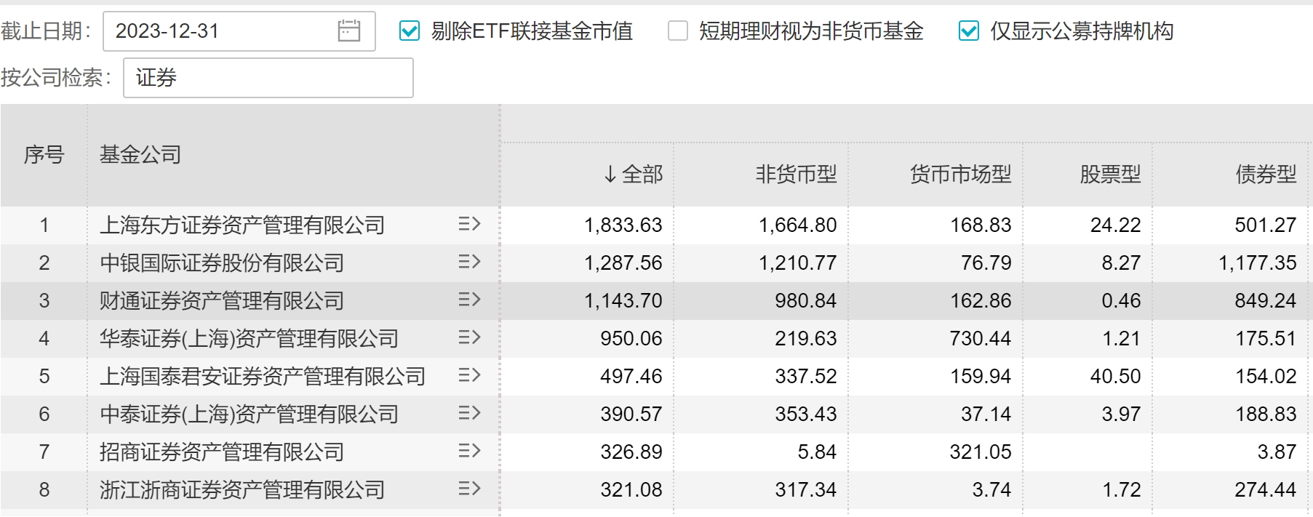Screen dimensions: 1313x517
Task: Click detail arrow icon for 上海东方证券资产管理有限公司
Action: (x=469, y=224)
